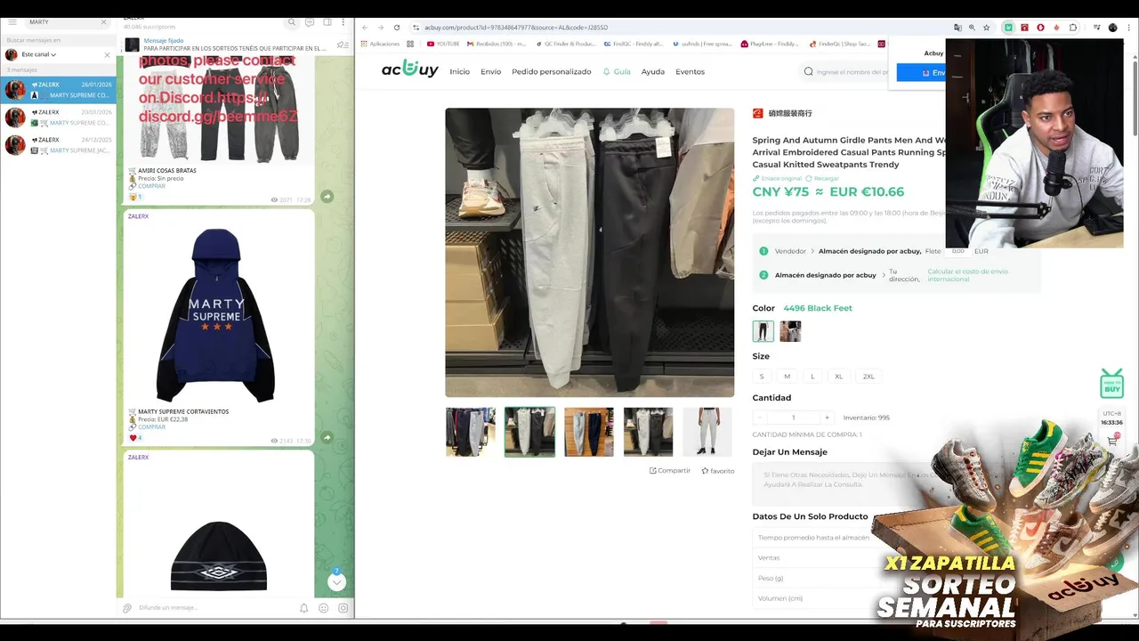Decrease quantity with minus button
This screenshot has height=641, width=1139.
759,418
